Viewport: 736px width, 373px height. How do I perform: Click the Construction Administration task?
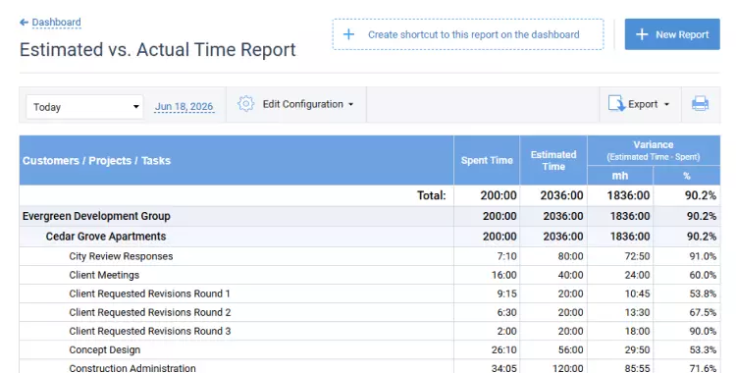click(x=132, y=368)
